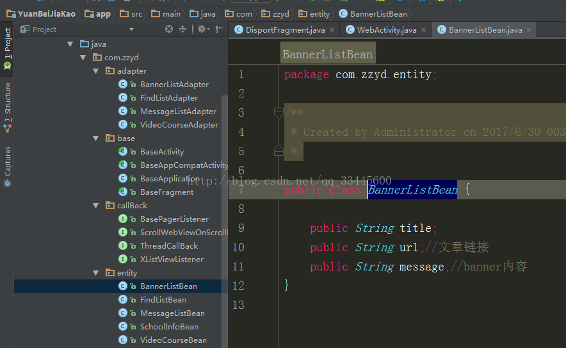Viewport: 566px width, 348px height.
Task: Close the BannerListBean.java tab
Action: [x=529, y=30]
